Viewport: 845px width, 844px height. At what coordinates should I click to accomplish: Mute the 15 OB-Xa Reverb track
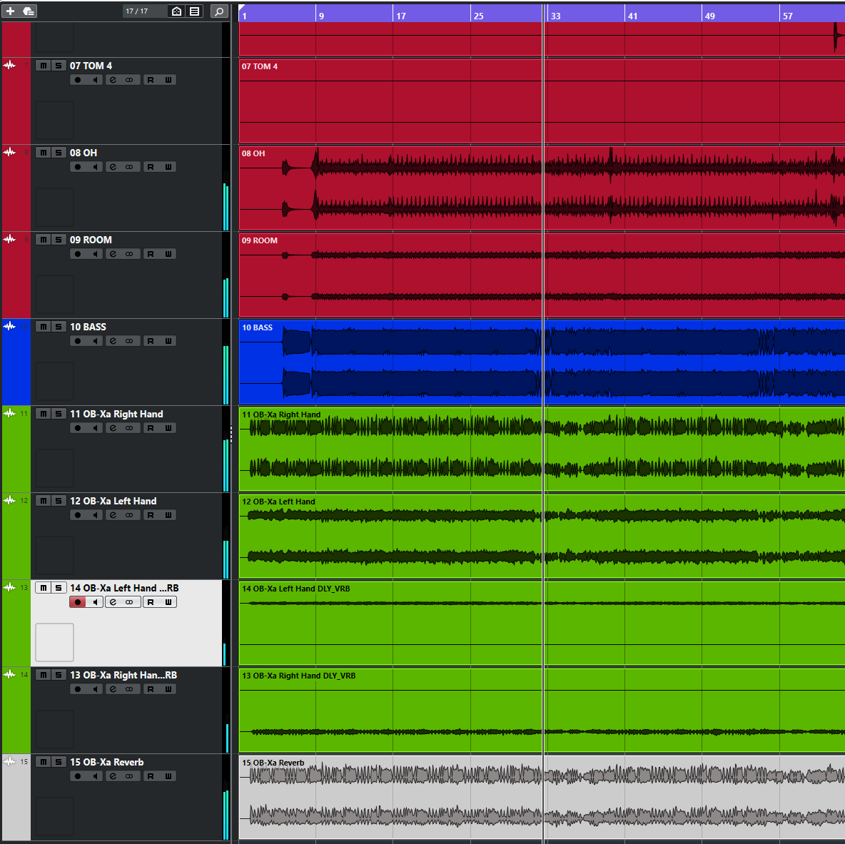pos(44,762)
